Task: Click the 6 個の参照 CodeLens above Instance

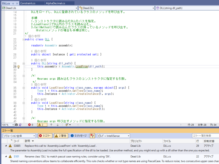Action: [x=39, y=51]
